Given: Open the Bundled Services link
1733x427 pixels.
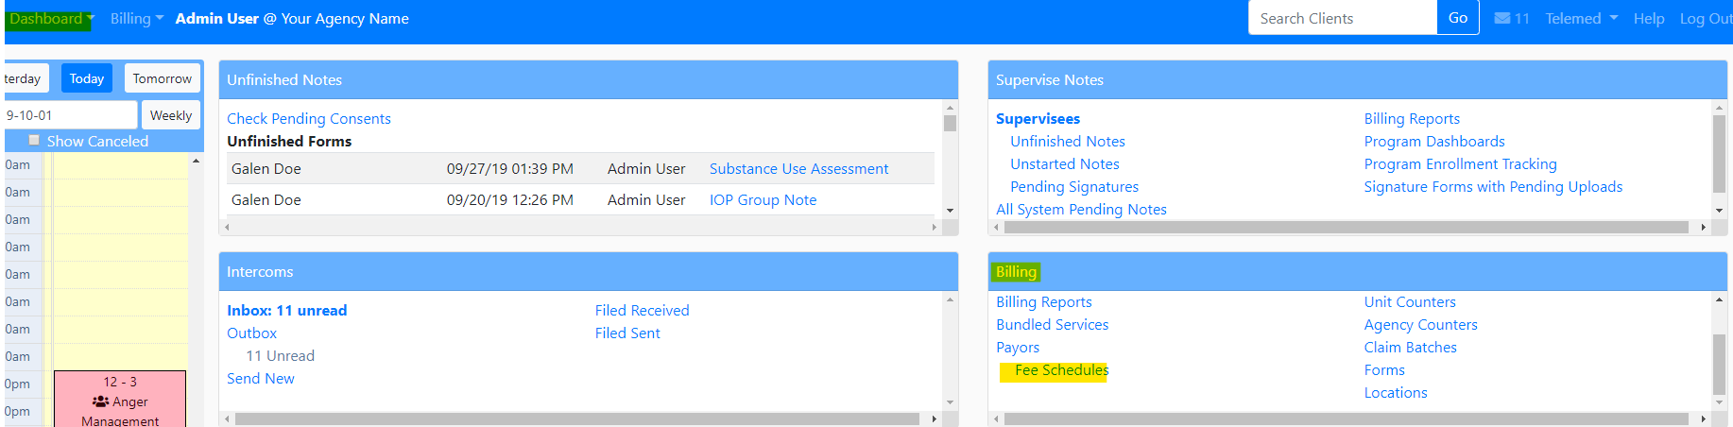Looking at the screenshot, I should (x=1052, y=325).
